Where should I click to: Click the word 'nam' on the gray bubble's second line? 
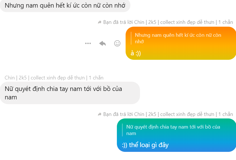[11, 97]
